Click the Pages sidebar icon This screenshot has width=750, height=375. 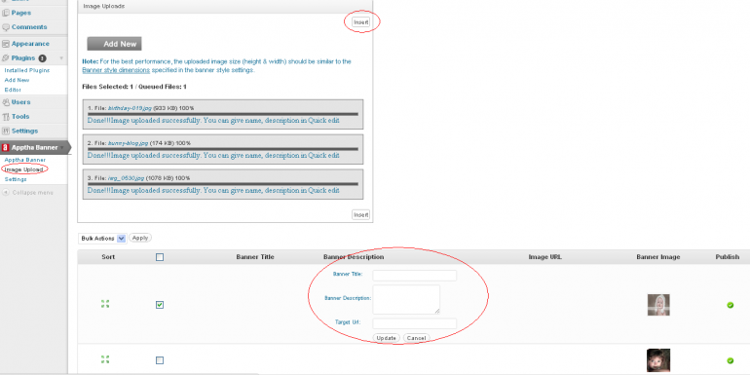coord(6,13)
